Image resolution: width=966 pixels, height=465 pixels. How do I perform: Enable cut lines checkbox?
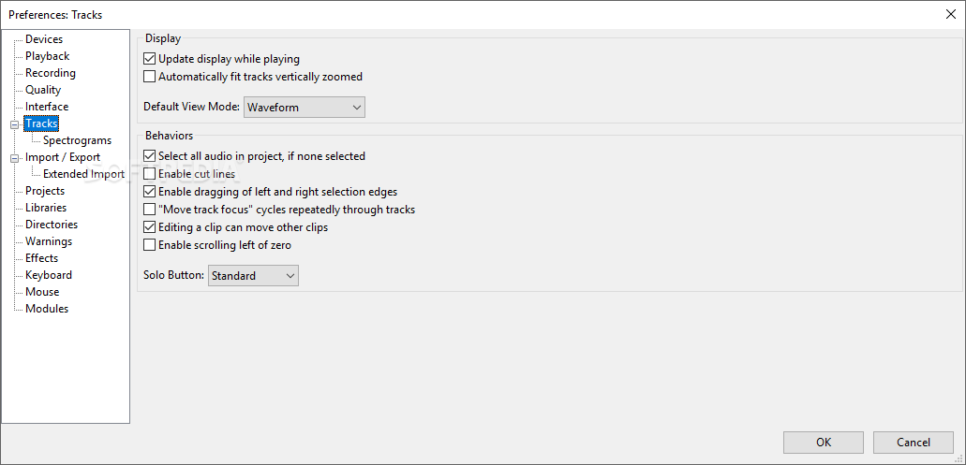coord(149,174)
